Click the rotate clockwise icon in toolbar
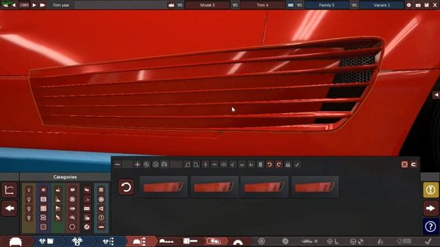 click(278, 165)
